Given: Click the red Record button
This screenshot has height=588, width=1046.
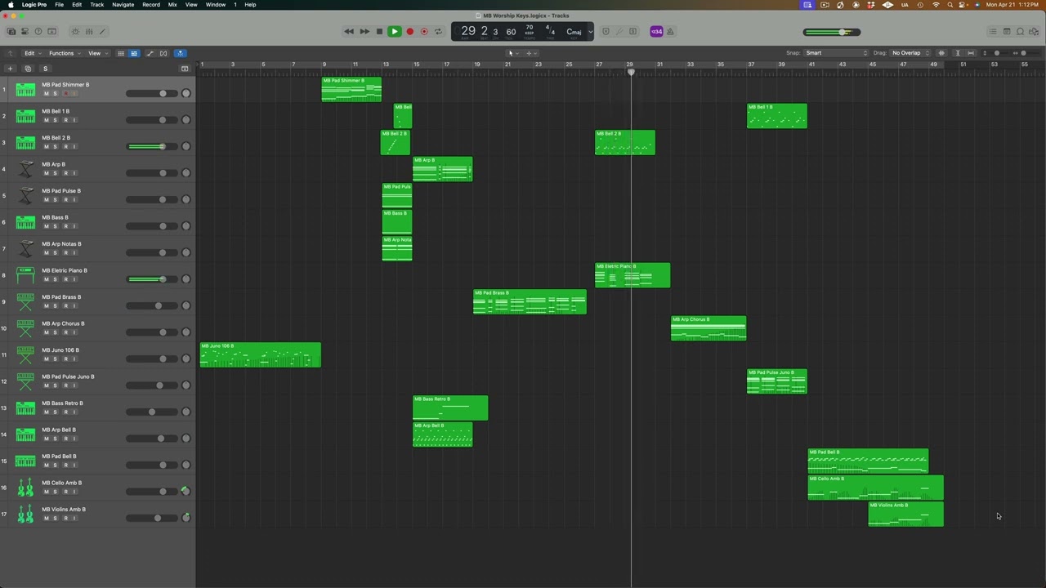Looking at the screenshot, I should [409, 32].
